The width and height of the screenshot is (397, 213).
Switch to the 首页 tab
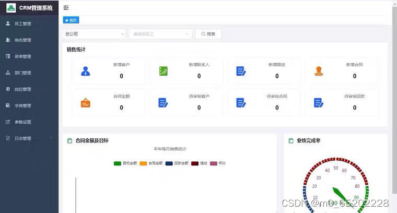click(x=71, y=20)
